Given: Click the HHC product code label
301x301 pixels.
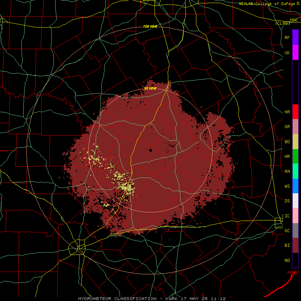Looking at the screenshot, I should pyautogui.click(x=294, y=20).
